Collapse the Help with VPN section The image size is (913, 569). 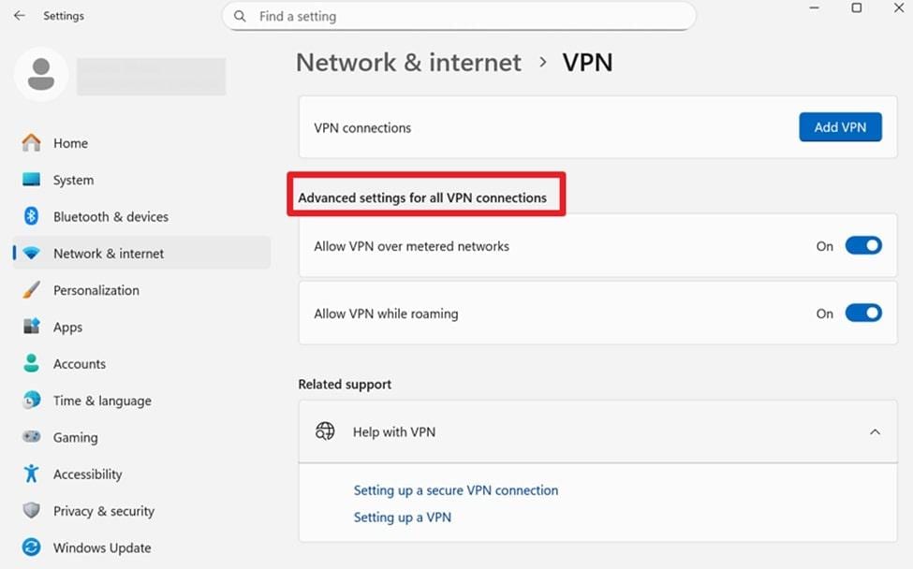click(875, 431)
